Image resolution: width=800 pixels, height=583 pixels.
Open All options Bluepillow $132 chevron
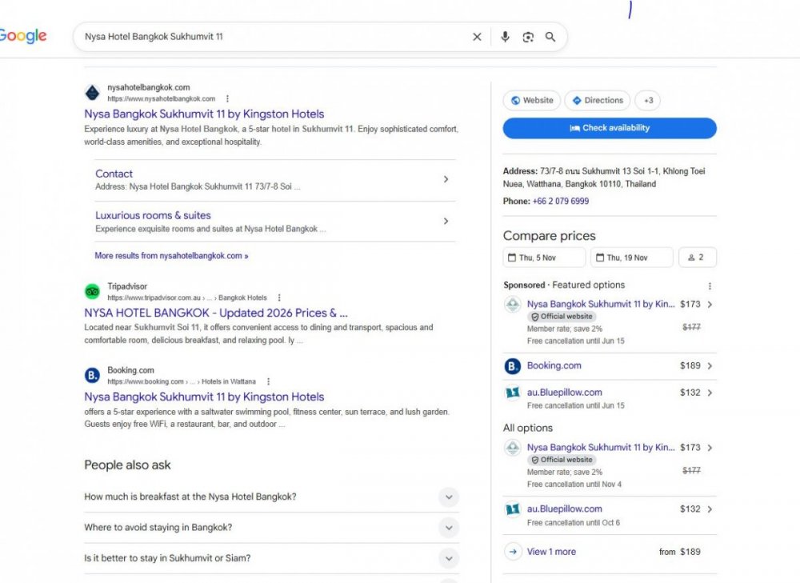710,509
